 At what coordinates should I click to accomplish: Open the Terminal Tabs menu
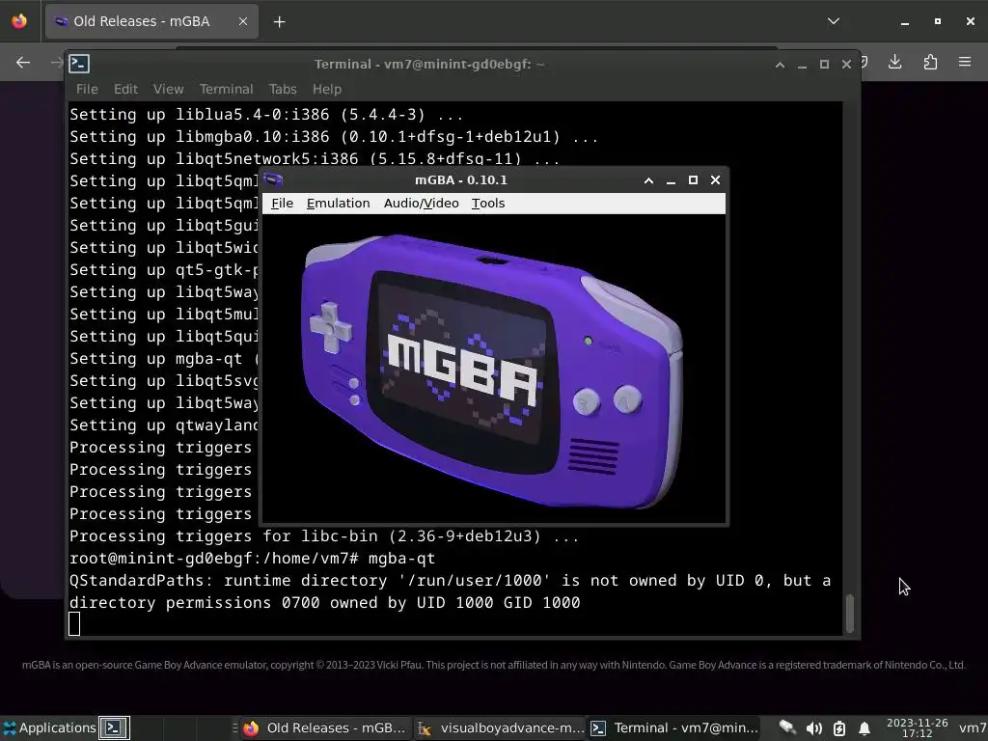pos(283,89)
